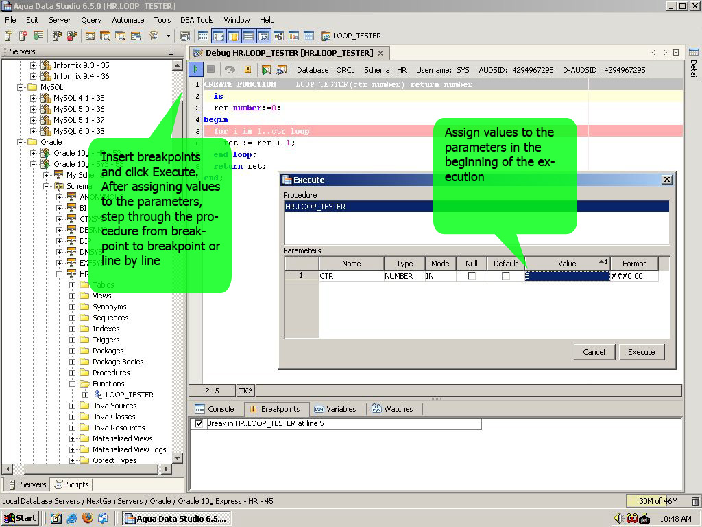Click the Firefox quick launch icon
Viewport: 702px width, 527px height.
tap(88, 518)
